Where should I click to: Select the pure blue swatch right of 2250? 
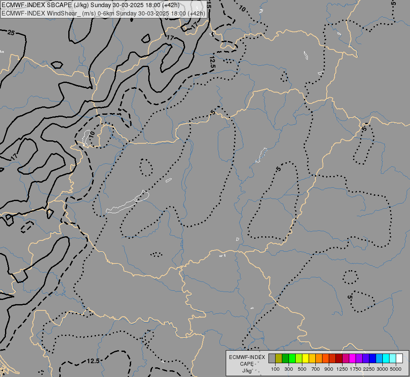tap(373, 359)
